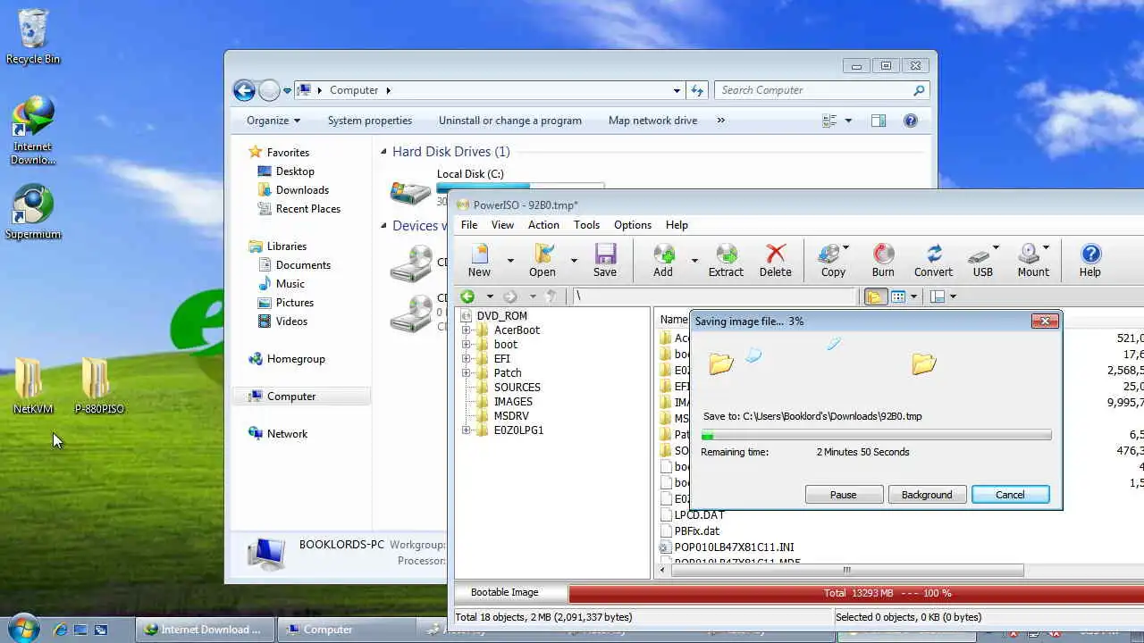
Task: Click refresh button beside Explorer address bar
Action: click(x=698, y=90)
